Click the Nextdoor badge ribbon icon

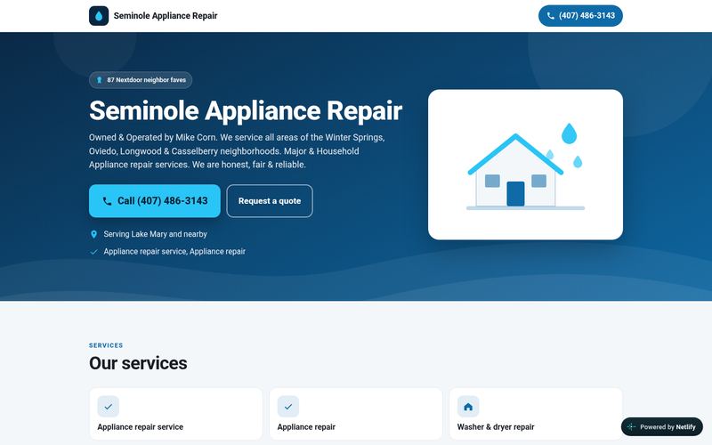(x=99, y=80)
